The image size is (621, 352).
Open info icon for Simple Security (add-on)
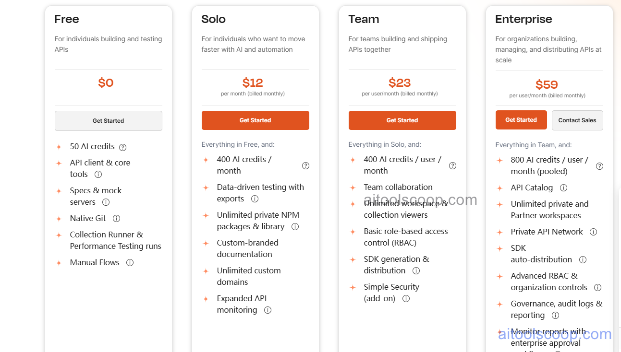tap(406, 299)
